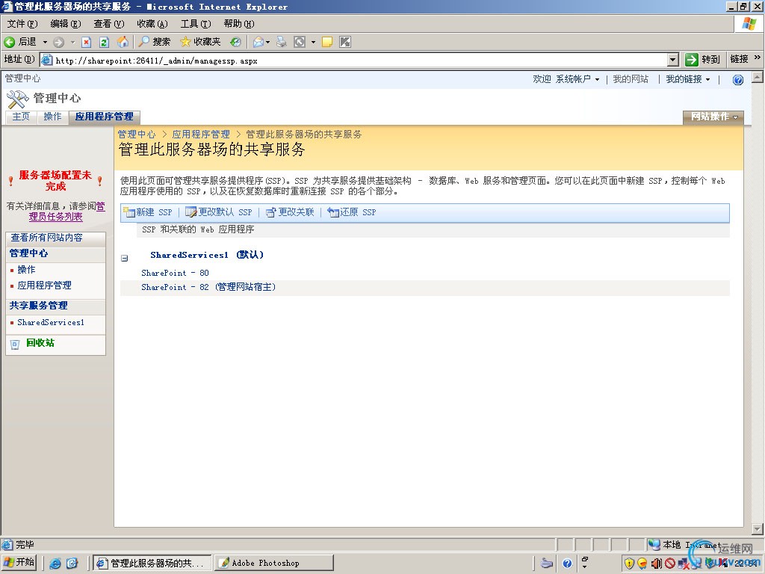Image resolution: width=765 pixels, height=574 pixels.
Task: Click the sidebar 操作 link
Action: click(26, 269)
